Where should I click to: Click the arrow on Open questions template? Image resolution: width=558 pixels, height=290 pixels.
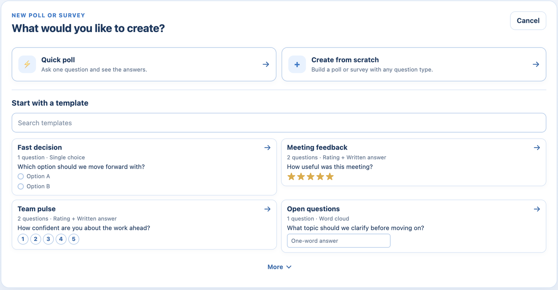pos(537,209)
